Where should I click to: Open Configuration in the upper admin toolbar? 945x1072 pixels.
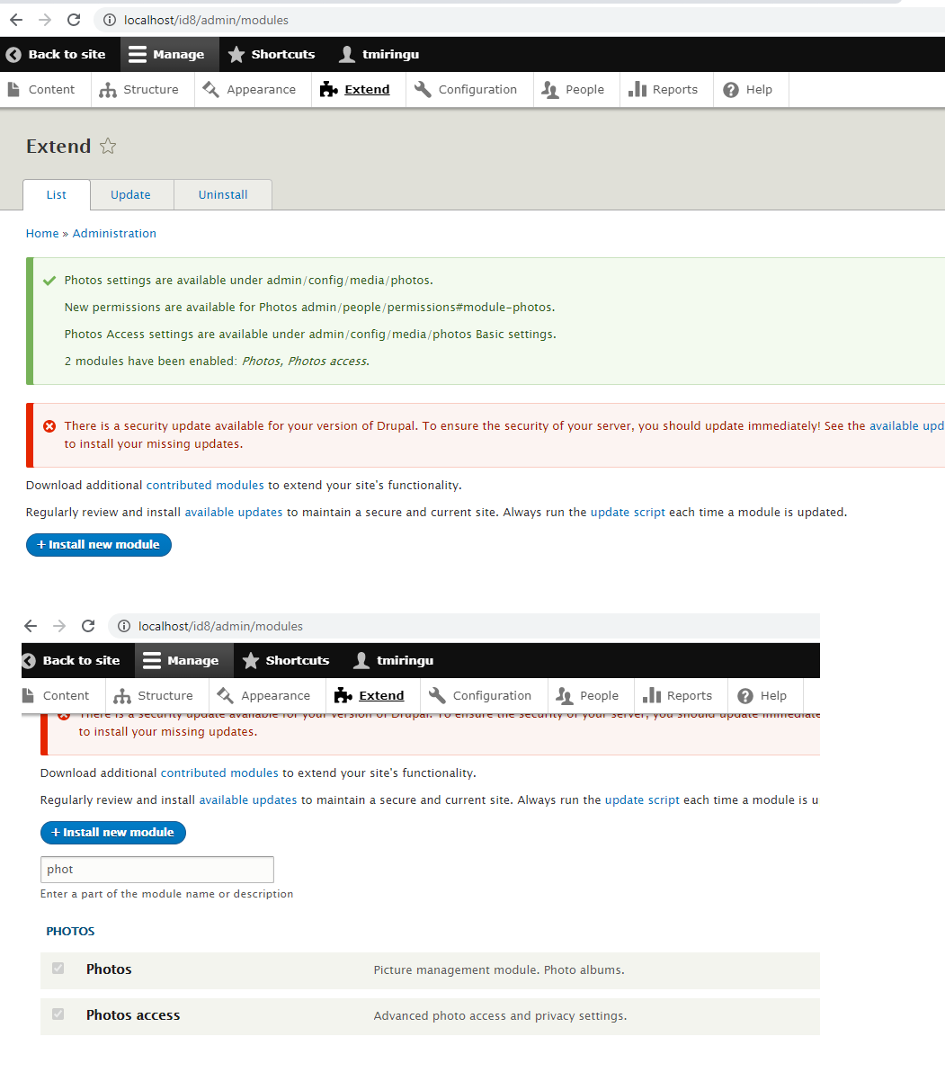466,90
